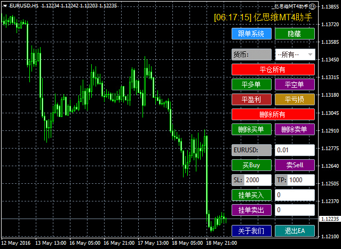
Task: Click the 17 May 13:00 time label
Action: point(153,243)
